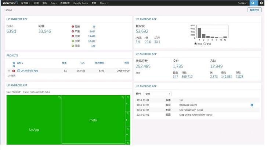Screen dimensions: 268x150
Task: Click the info 信息 severity icon
Action: [x=73, y=46]
